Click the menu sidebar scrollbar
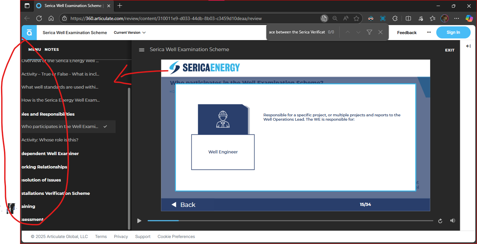This screenshot has width=477, height=244. click(129, 158)
